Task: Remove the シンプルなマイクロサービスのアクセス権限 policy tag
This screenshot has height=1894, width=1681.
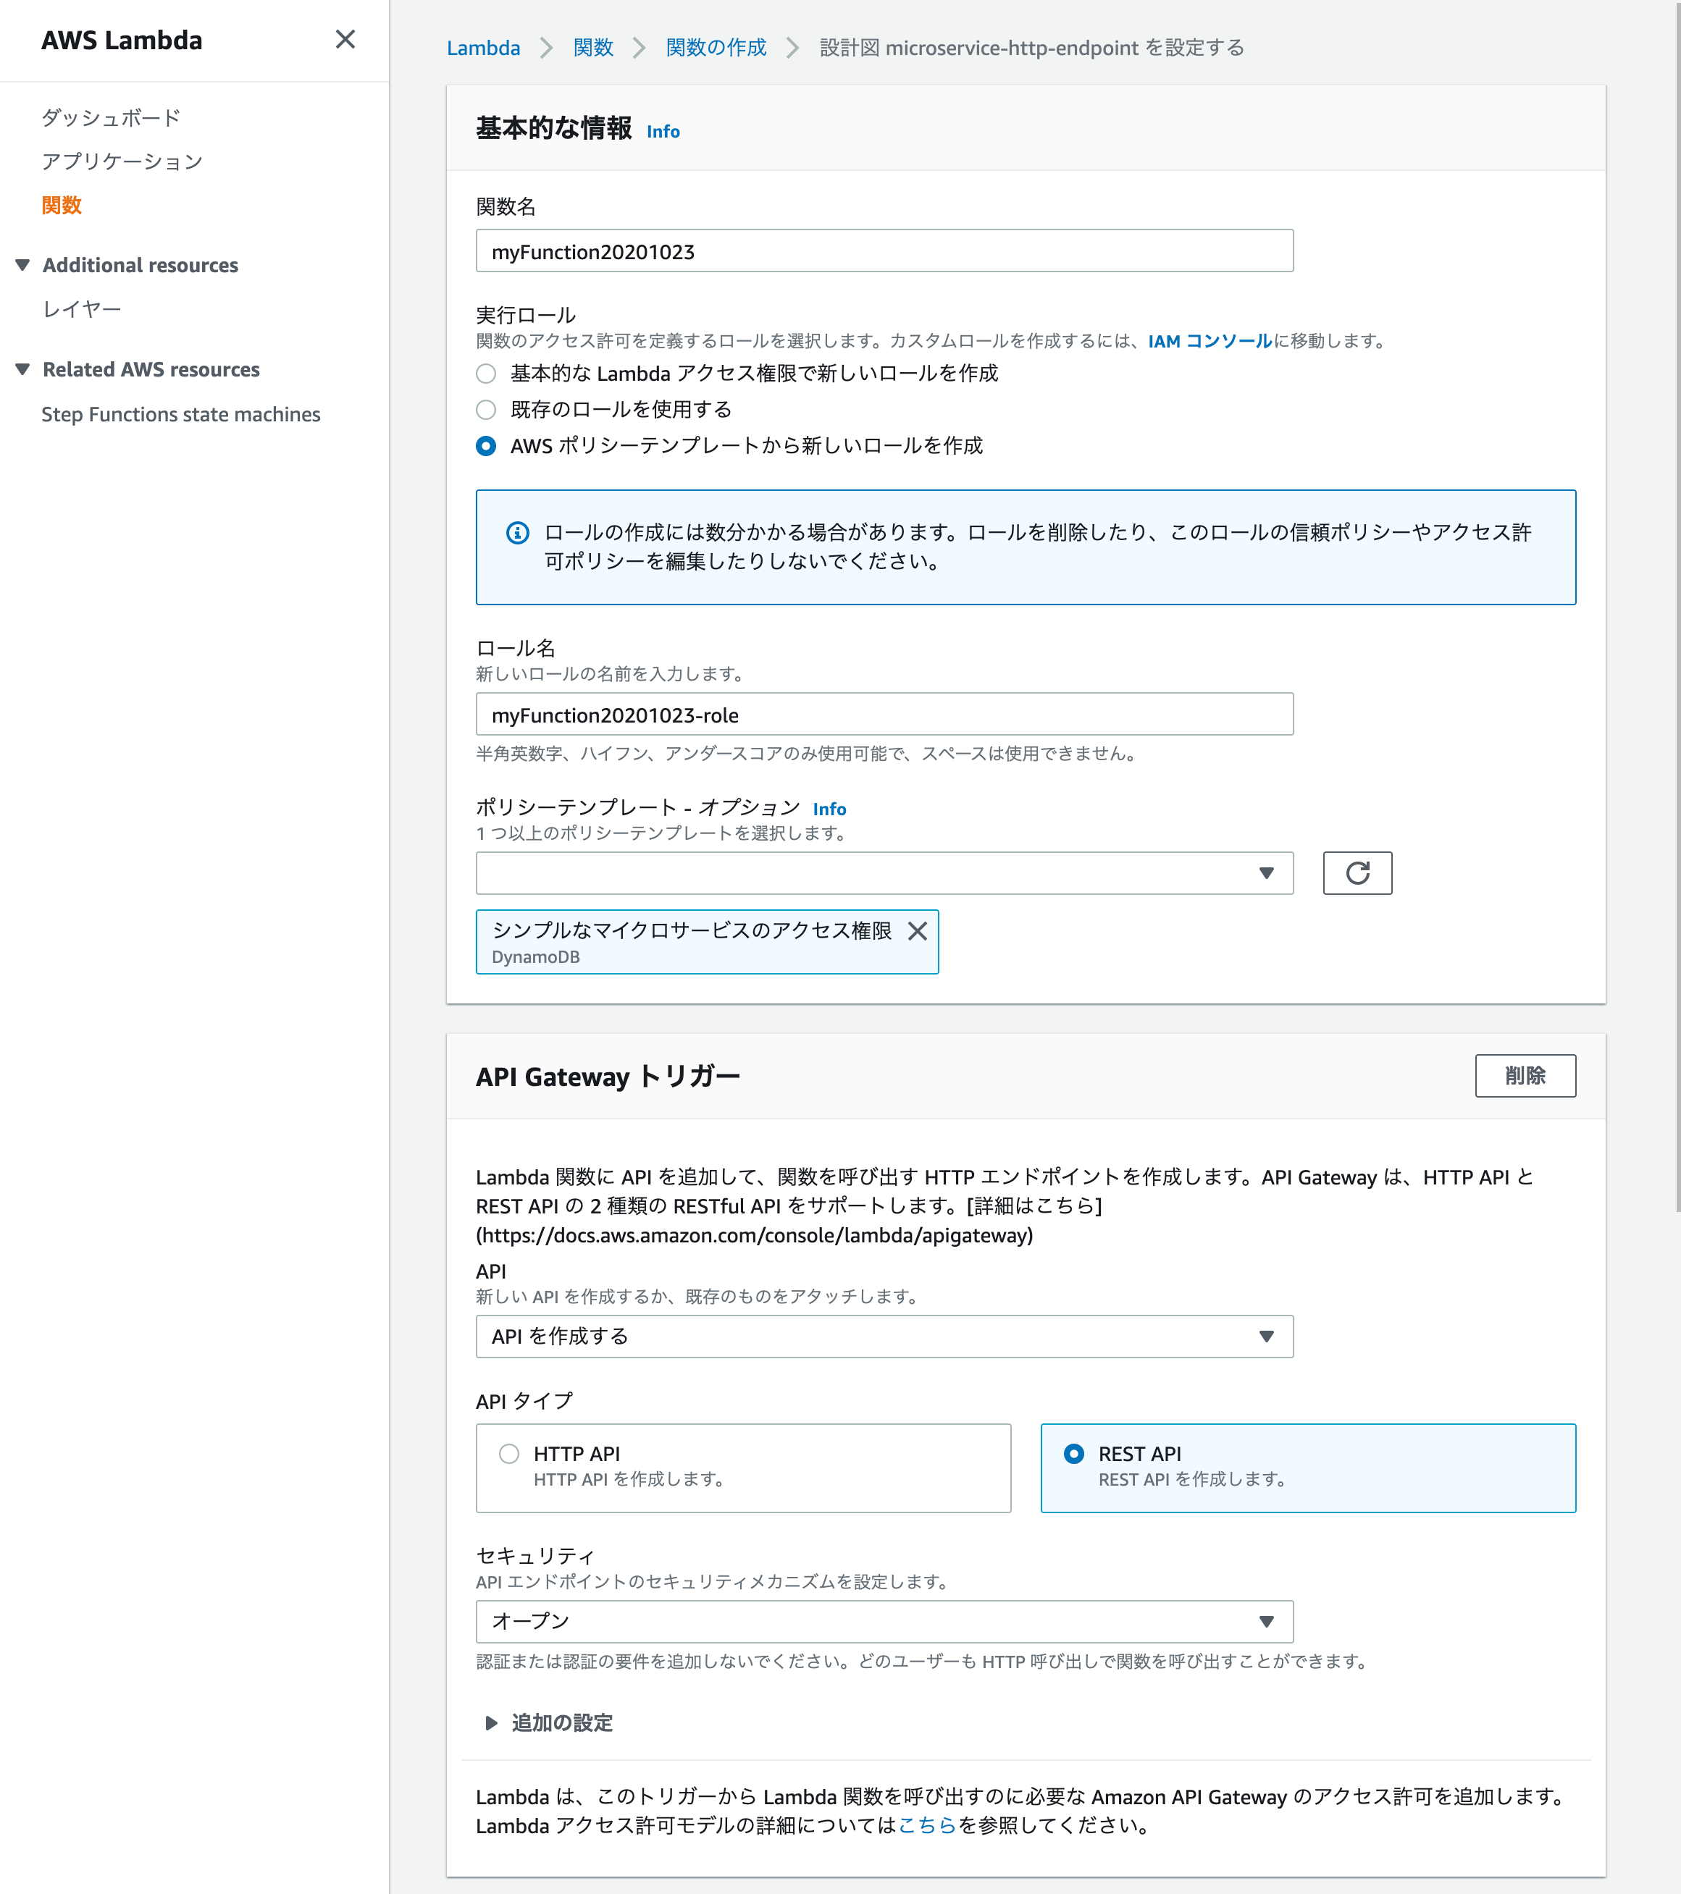Action: (918, 931)
